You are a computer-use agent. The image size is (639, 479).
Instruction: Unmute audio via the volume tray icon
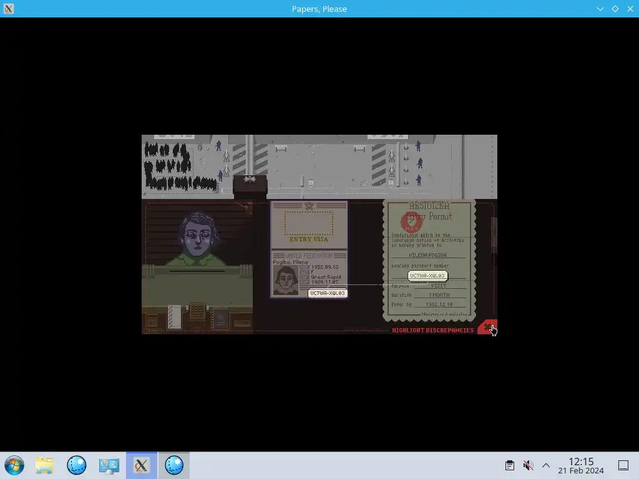(x=528, y=465)
